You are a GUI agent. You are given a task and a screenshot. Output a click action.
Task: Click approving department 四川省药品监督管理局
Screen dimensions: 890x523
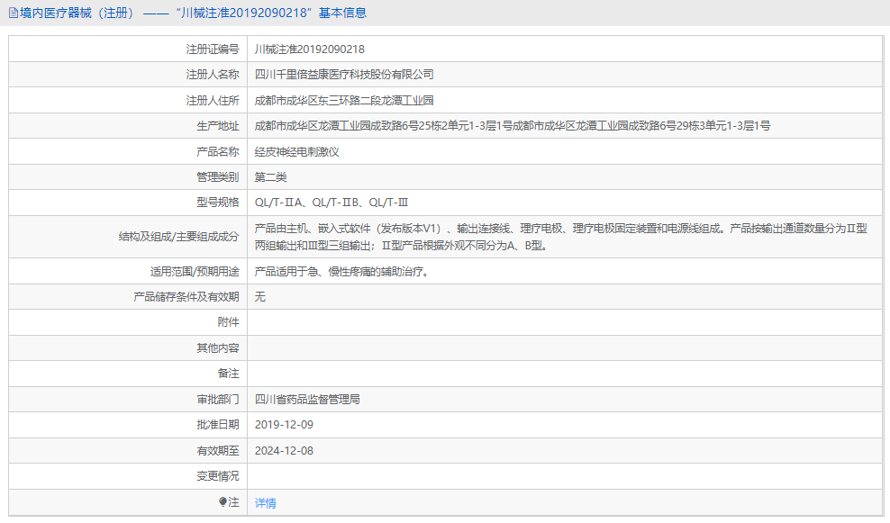coord(307,400)
